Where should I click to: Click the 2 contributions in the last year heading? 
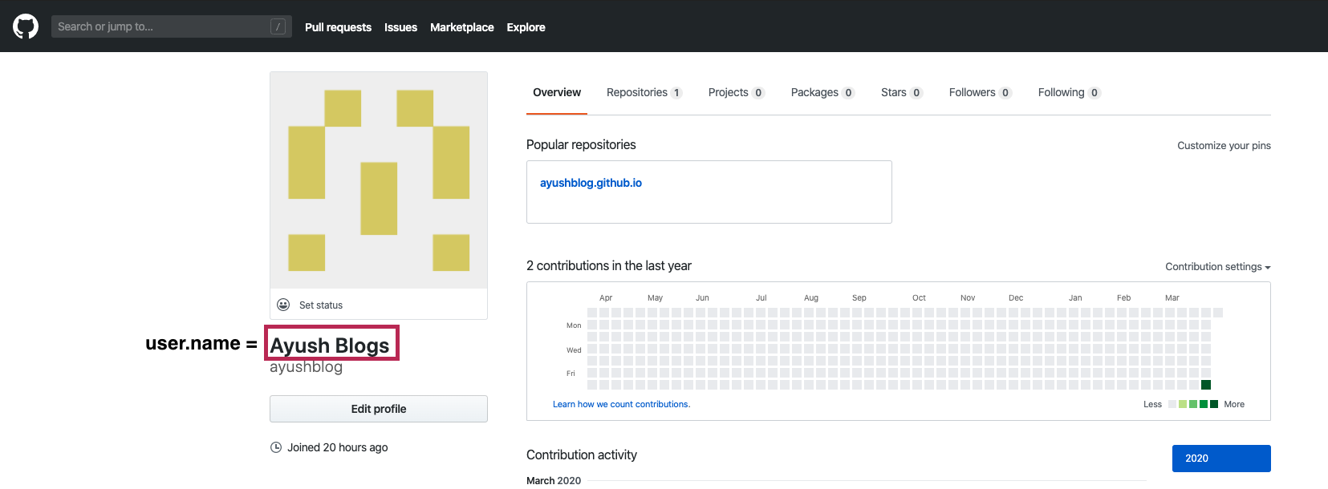pyautogui.click(x=609, y=266)
